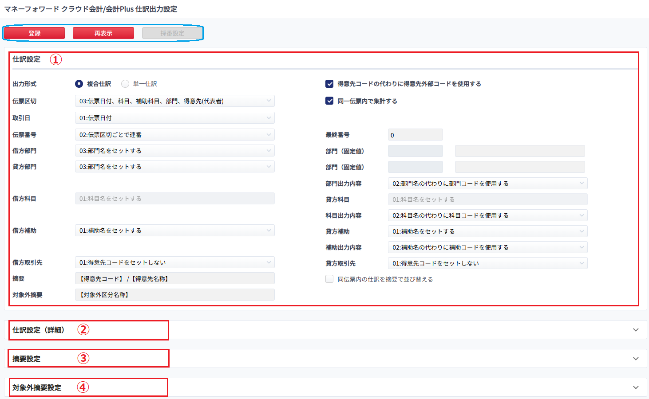The width and height of the screenshot is (649, 399).
Task: Click the 摘要設定 section header
Action: (325, 359)
